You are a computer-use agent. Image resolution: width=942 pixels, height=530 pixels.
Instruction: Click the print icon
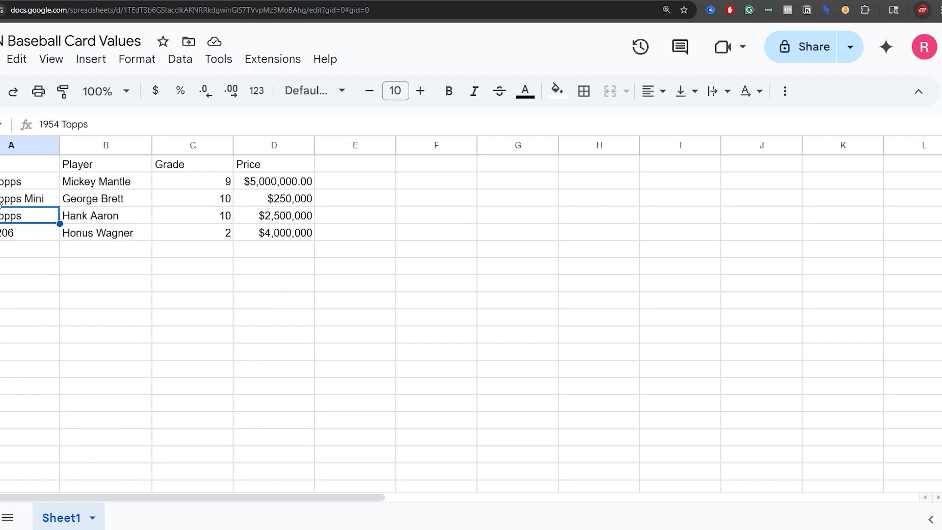[x=38, y=91]
